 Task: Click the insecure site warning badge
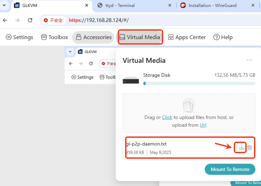pos(53,20)
